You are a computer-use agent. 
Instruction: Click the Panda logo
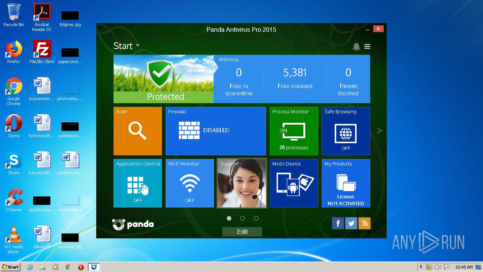[133, 224]
